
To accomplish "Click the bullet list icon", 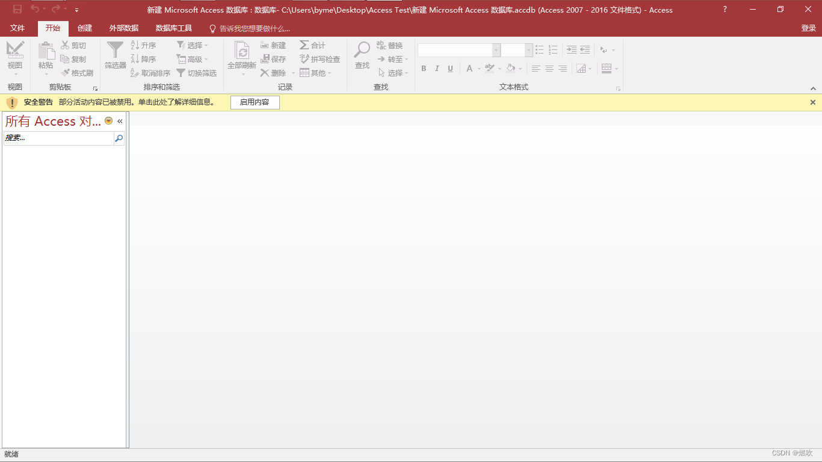I will [540, 50].
